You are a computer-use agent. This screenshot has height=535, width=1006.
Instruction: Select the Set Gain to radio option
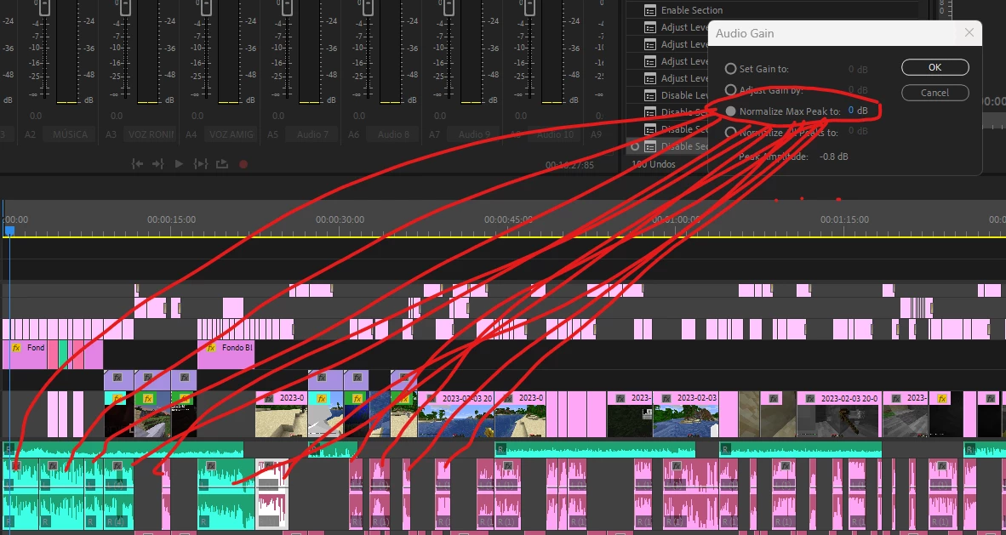coord(730,69)
